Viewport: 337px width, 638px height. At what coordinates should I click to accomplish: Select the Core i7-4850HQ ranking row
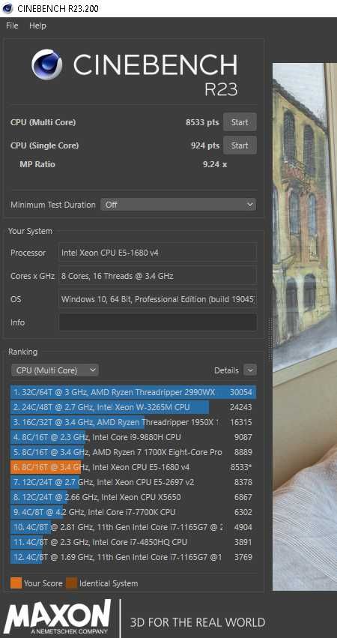tap(133, 542)
